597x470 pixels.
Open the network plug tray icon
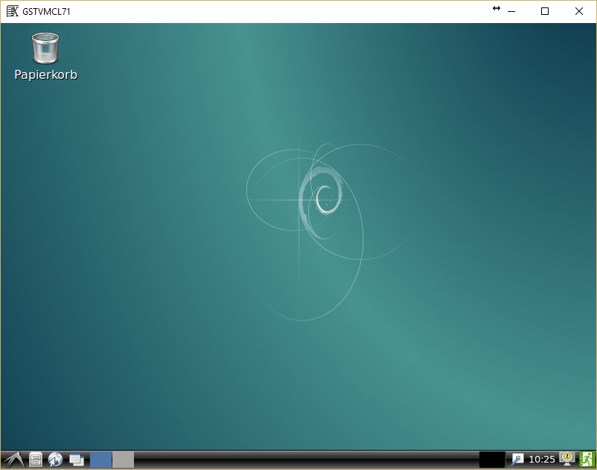click(x=517, y=460)
